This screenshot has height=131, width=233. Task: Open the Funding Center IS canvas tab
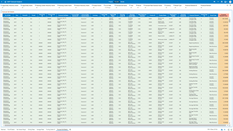click(x=50, y=130)
